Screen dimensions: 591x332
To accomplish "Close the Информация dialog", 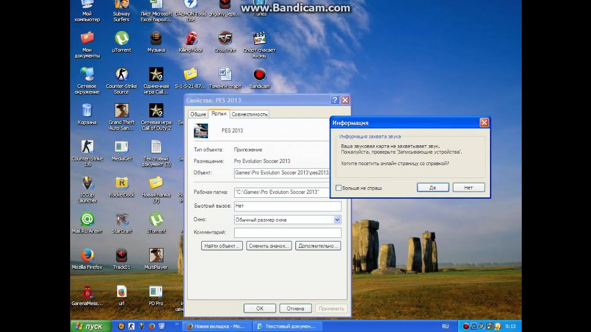I will pos(484,123).
